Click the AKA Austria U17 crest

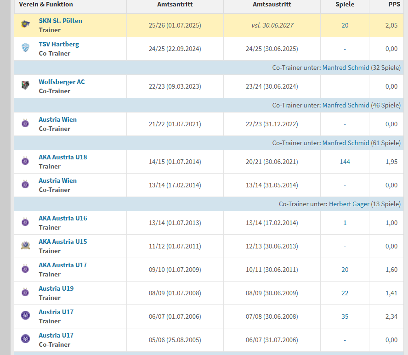click(x=25, y=269)
